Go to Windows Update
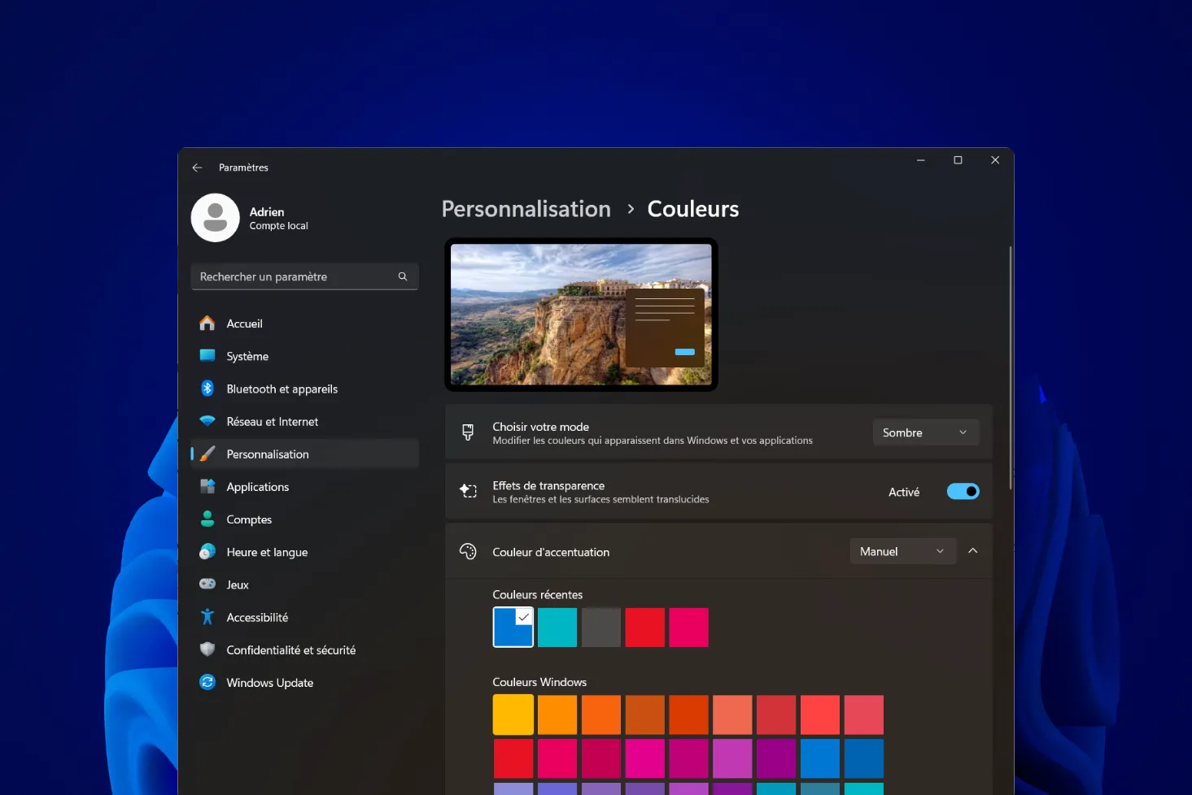Viewport: 1192px width, 795px height. [304, 682]
